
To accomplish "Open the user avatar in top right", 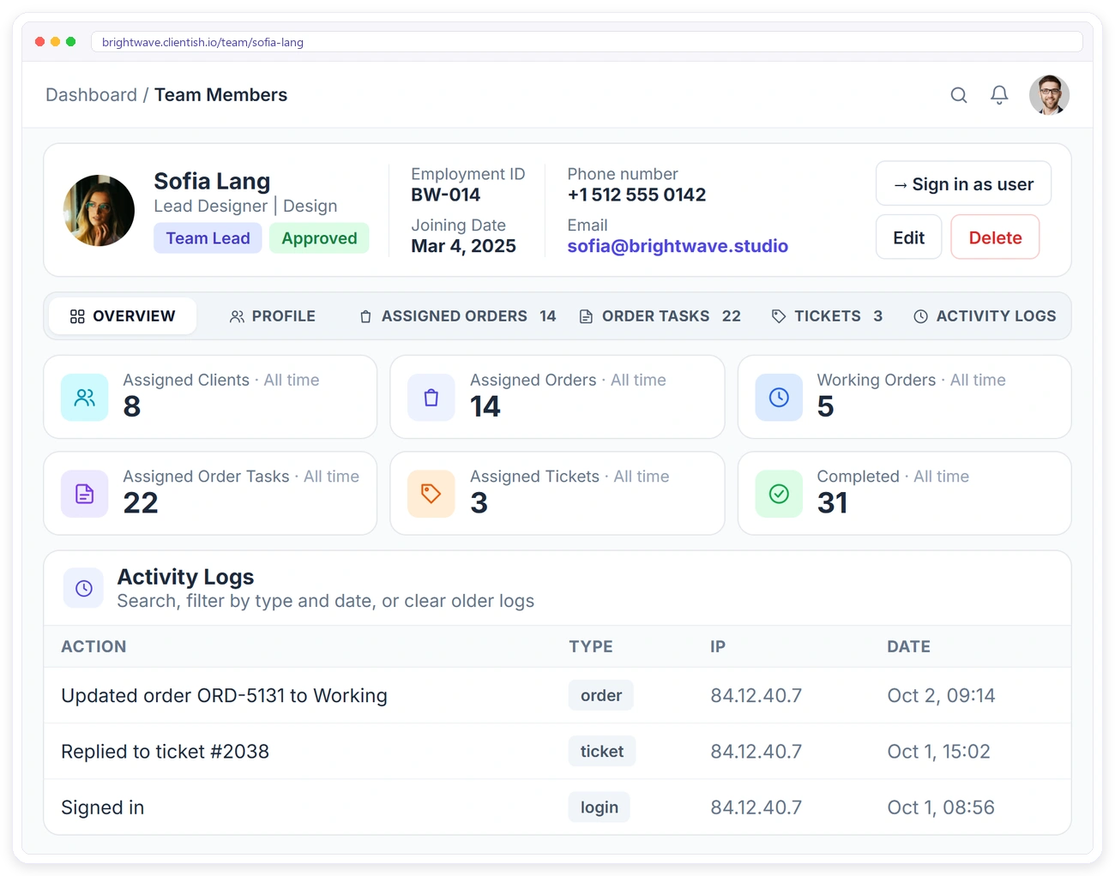I will coord(1049,94).
